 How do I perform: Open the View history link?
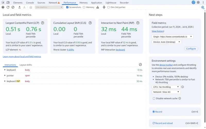click(x=158, y=31)
